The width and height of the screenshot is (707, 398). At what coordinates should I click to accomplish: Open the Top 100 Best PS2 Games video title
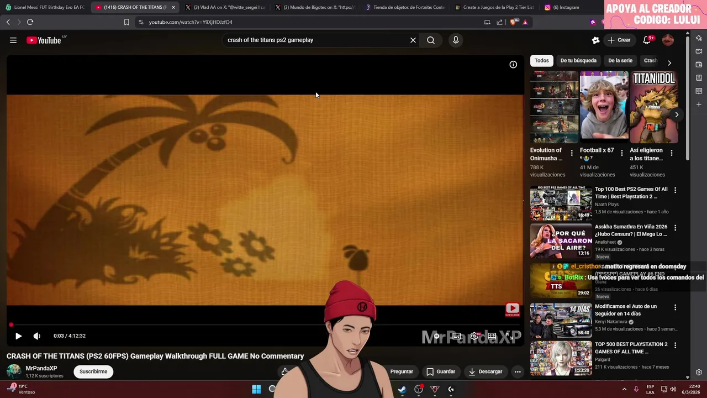(x=631, y=193)
